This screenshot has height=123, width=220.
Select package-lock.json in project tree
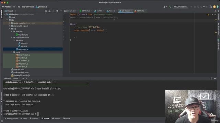coord(21,72)
